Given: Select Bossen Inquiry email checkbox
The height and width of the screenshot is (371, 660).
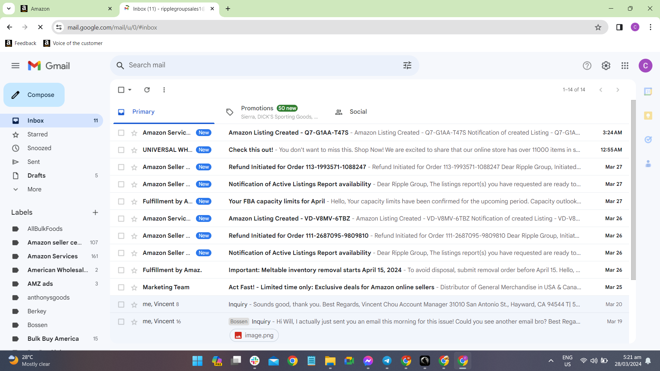Looking at the screenshot, I should [x=121, y=322].
